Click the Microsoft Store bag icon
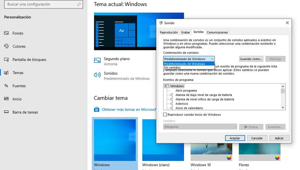This screenshot has width=300, height=170. [x=97, y=109]
